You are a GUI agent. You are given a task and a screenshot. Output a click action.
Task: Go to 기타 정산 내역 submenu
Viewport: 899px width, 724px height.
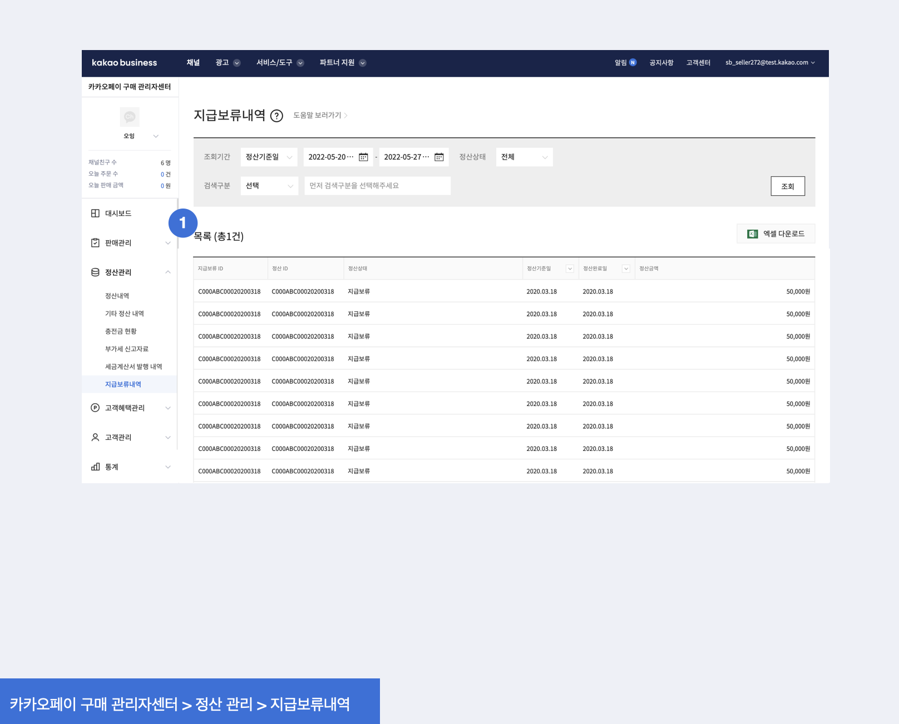pyautogui.click(x=125, y=314)
